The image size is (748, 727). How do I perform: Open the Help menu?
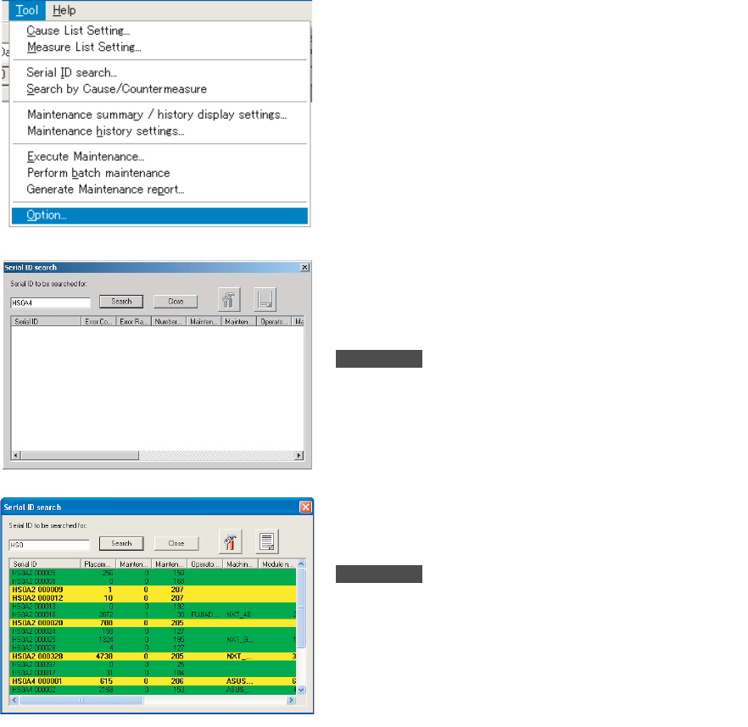[64, 10]
